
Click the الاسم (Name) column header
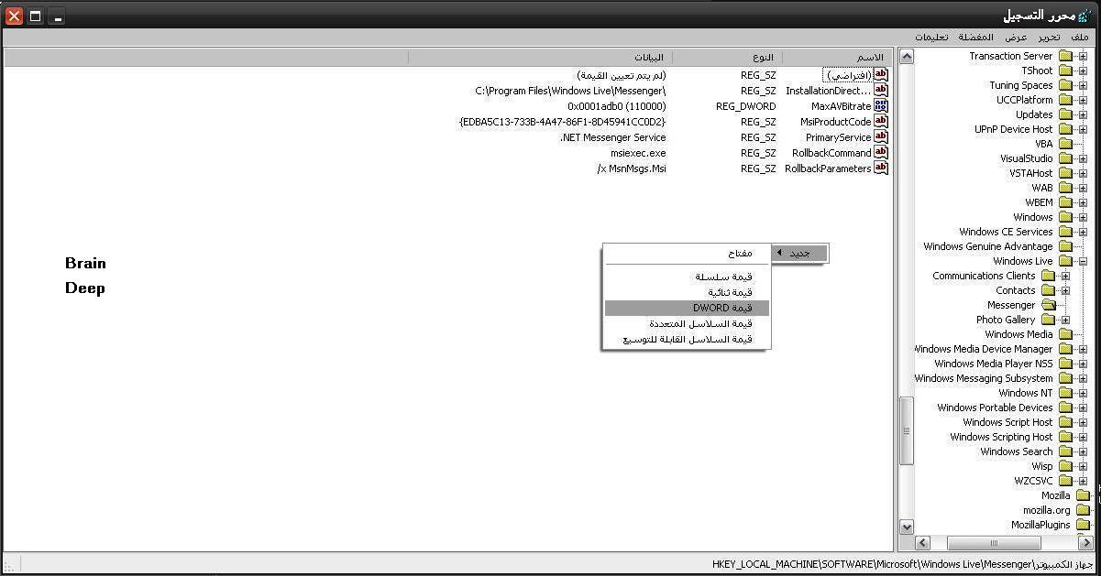(836, 58)
